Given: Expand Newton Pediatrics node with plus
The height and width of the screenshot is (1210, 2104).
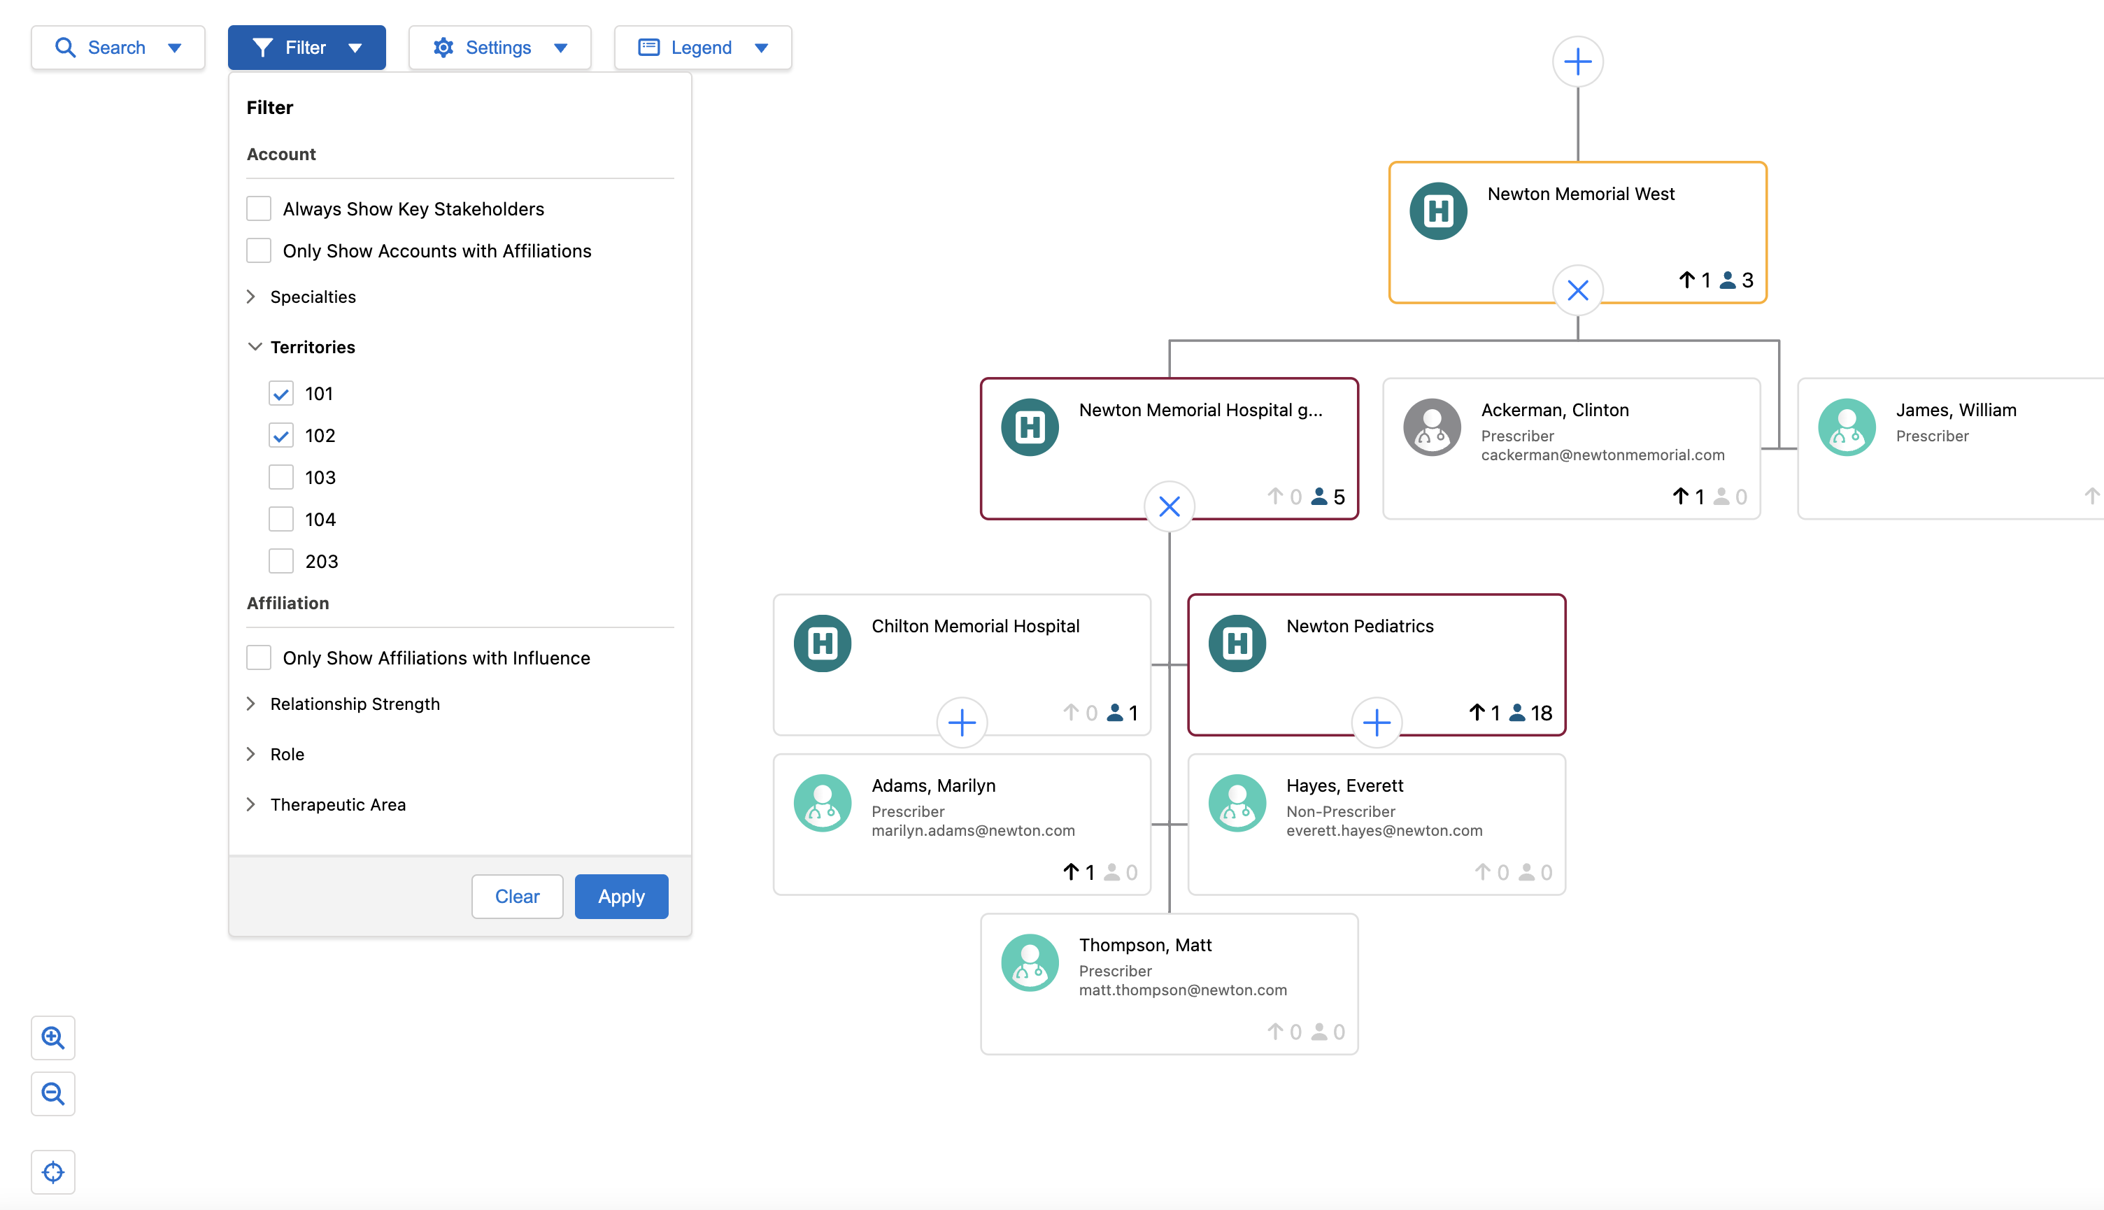Looking at the screenshot, I should coord(1376,723).
